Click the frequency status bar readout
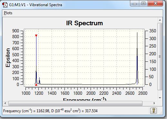Viewport: 167px width, 119px height. click(x=50, y=111)
